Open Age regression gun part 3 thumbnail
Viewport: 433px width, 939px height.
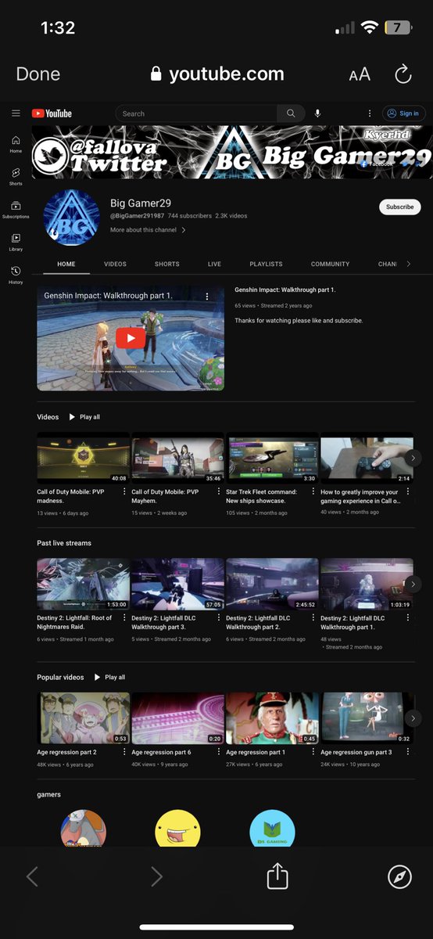point(367,718)
